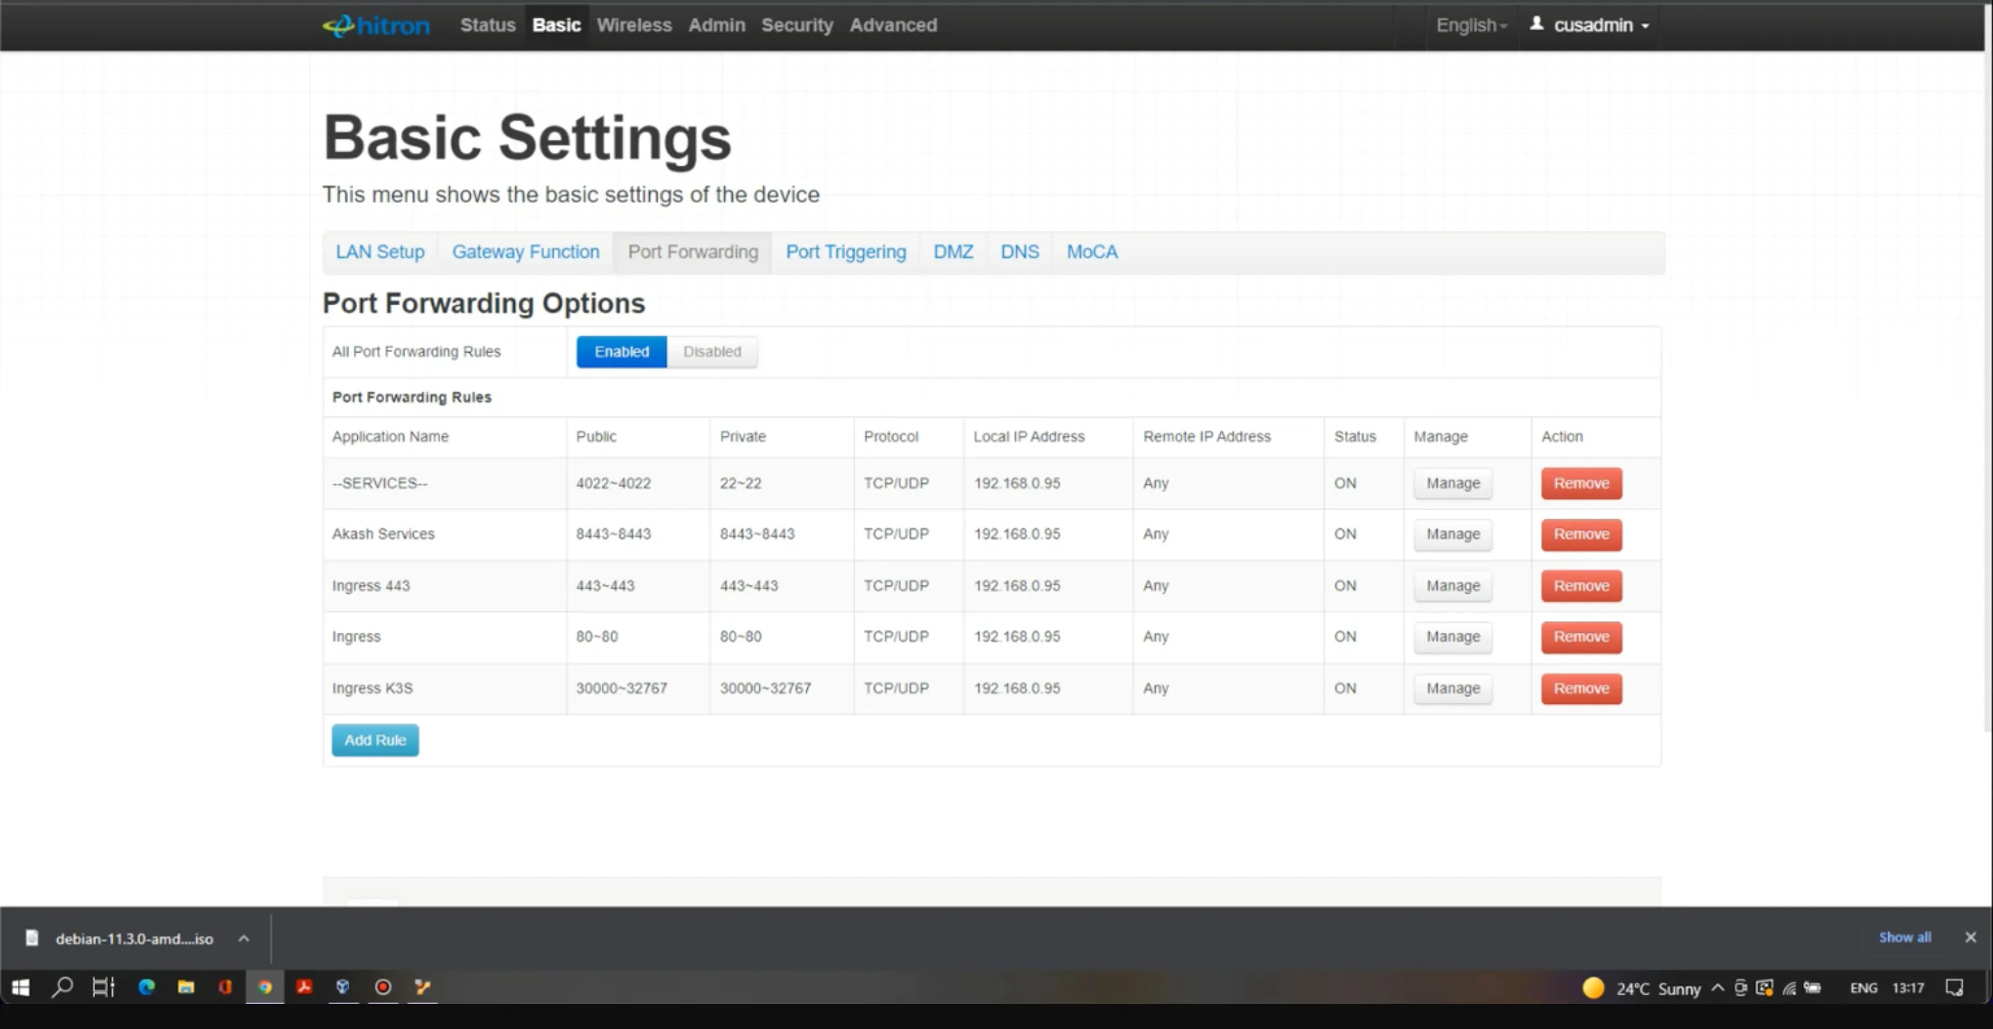Open File Explorer from the taskbar
Viewport: 1993px width, 1029px height.
tap(186, 986)
